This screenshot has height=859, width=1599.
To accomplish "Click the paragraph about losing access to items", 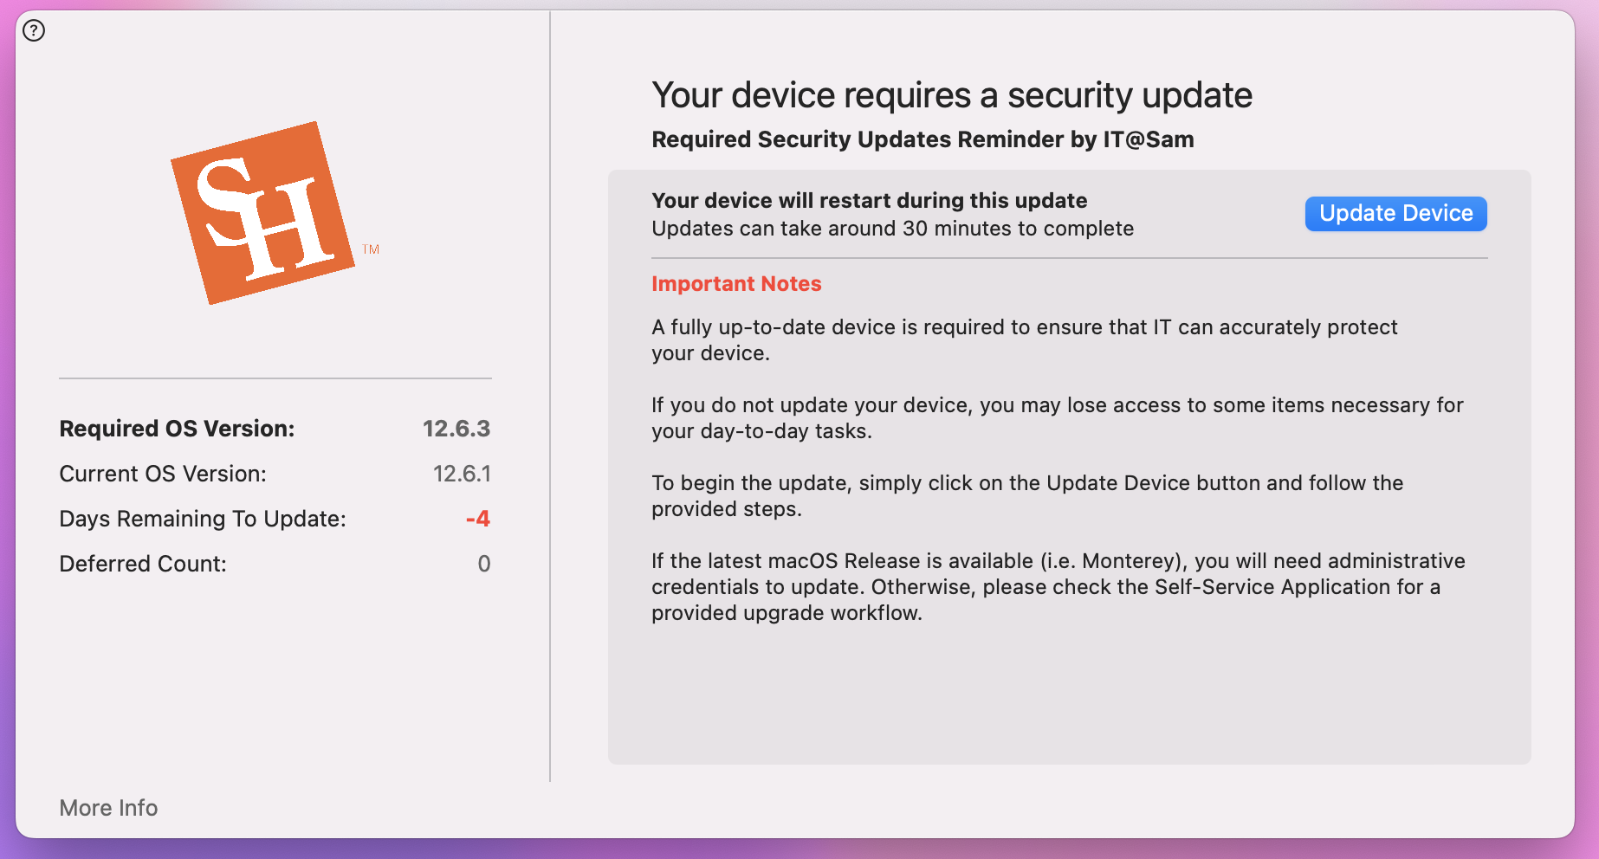I will tap(1057, 417).
